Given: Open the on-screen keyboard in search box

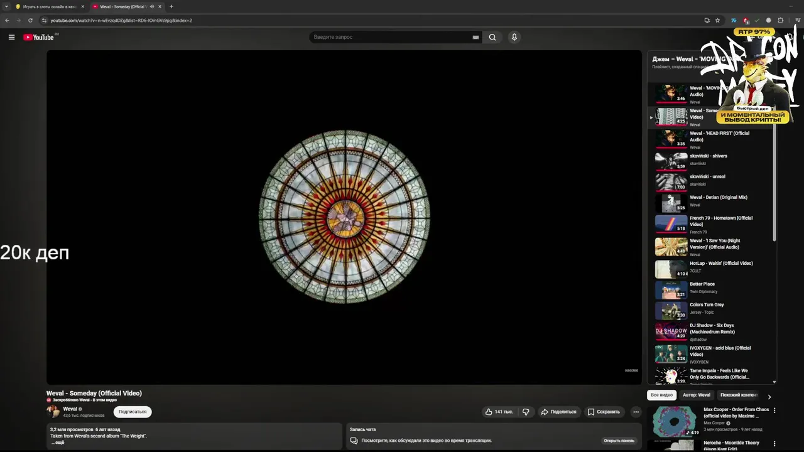Looking at the screenshot, I should point(475,37).
